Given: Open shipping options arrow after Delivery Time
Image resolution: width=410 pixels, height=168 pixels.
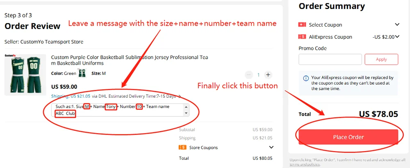Looking at the screenshot, I should (180, 96).
